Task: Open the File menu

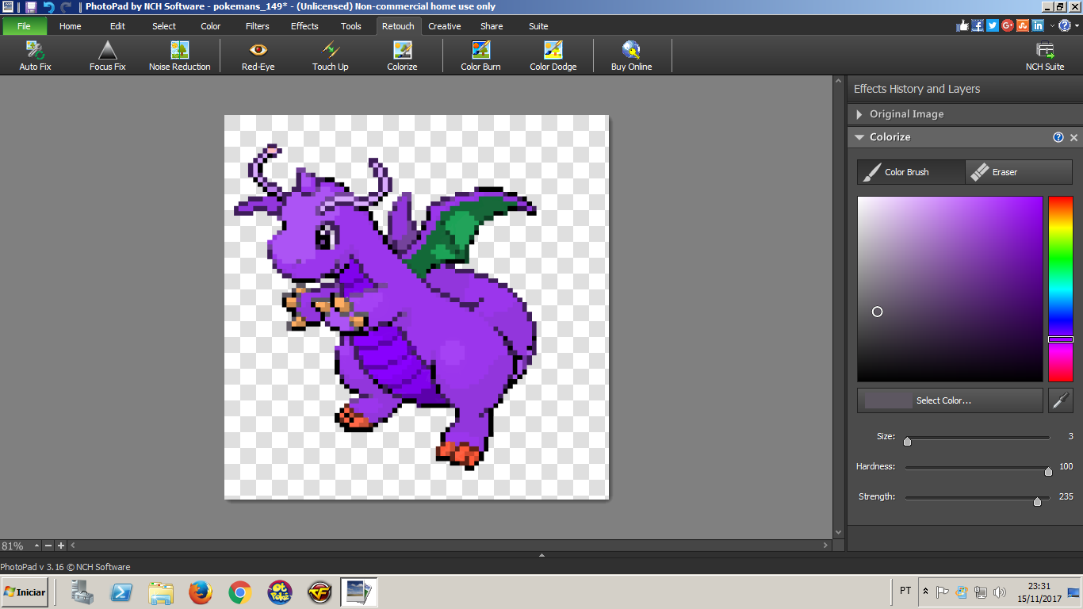Action: [25, 26]
